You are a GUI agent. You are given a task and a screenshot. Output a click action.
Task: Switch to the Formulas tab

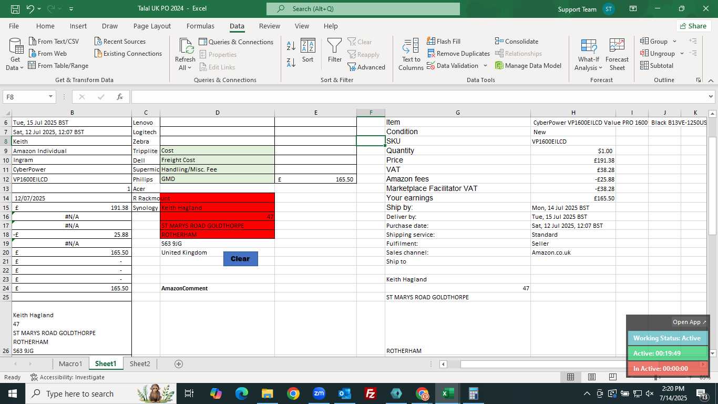[x=200, y=26]
